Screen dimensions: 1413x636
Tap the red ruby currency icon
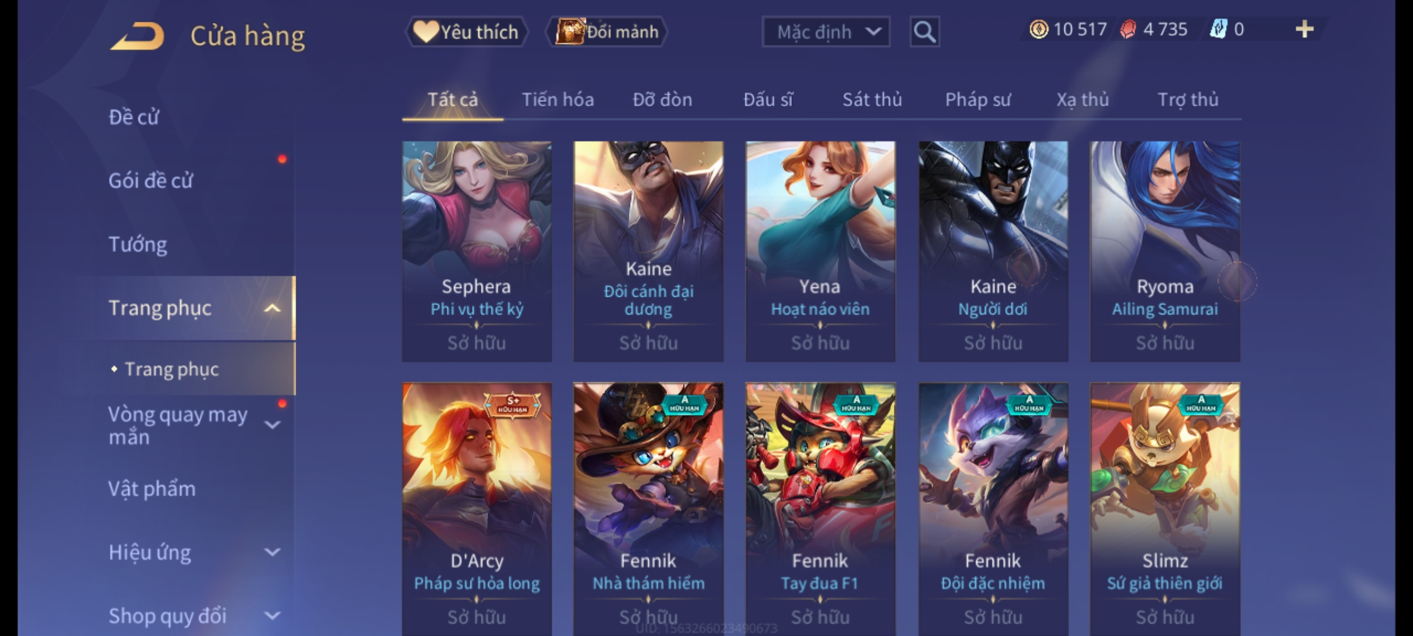1127,29
